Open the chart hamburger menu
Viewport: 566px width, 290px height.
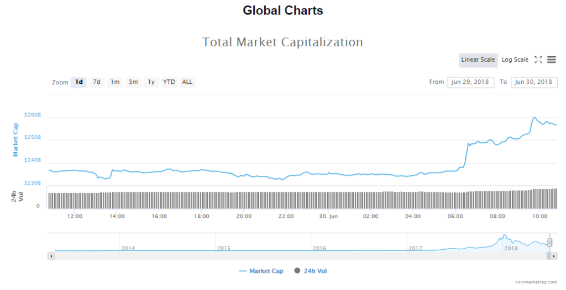(x=552, y=60)
